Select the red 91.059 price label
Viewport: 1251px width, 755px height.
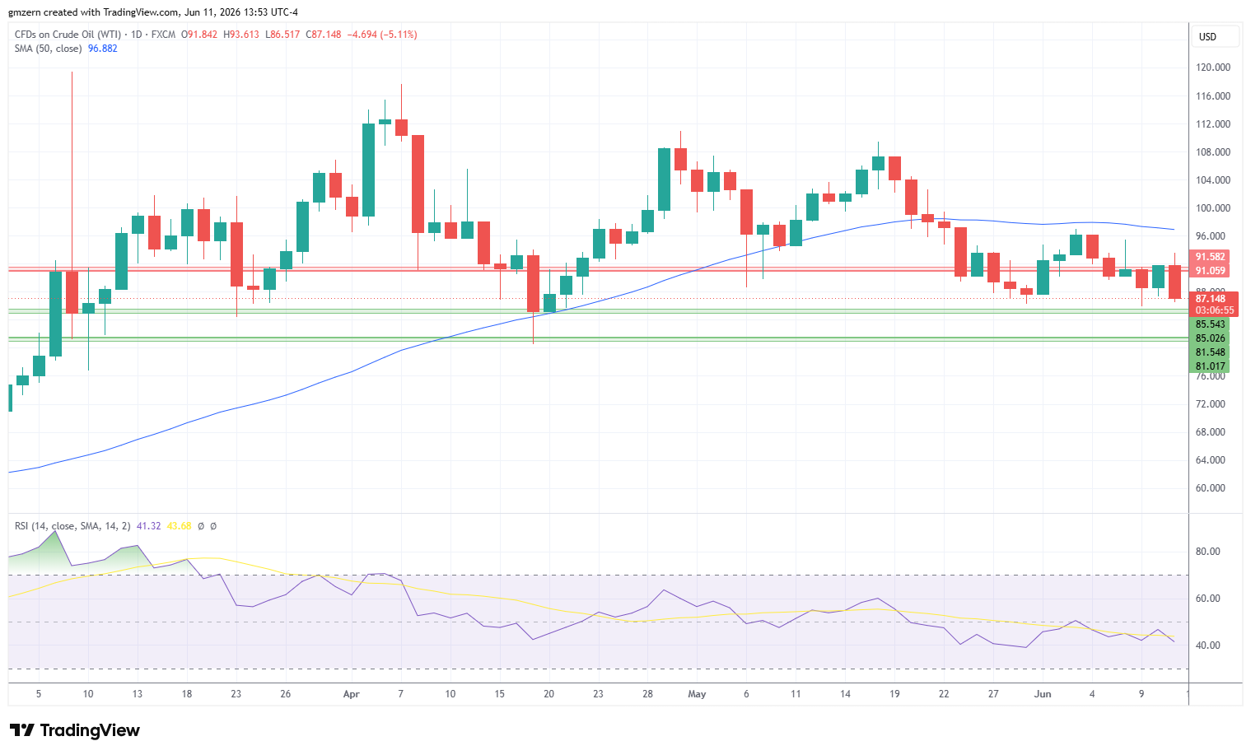1210,271
